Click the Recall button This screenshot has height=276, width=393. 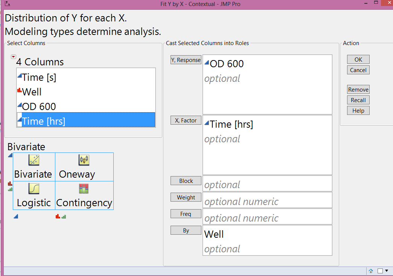358,100
